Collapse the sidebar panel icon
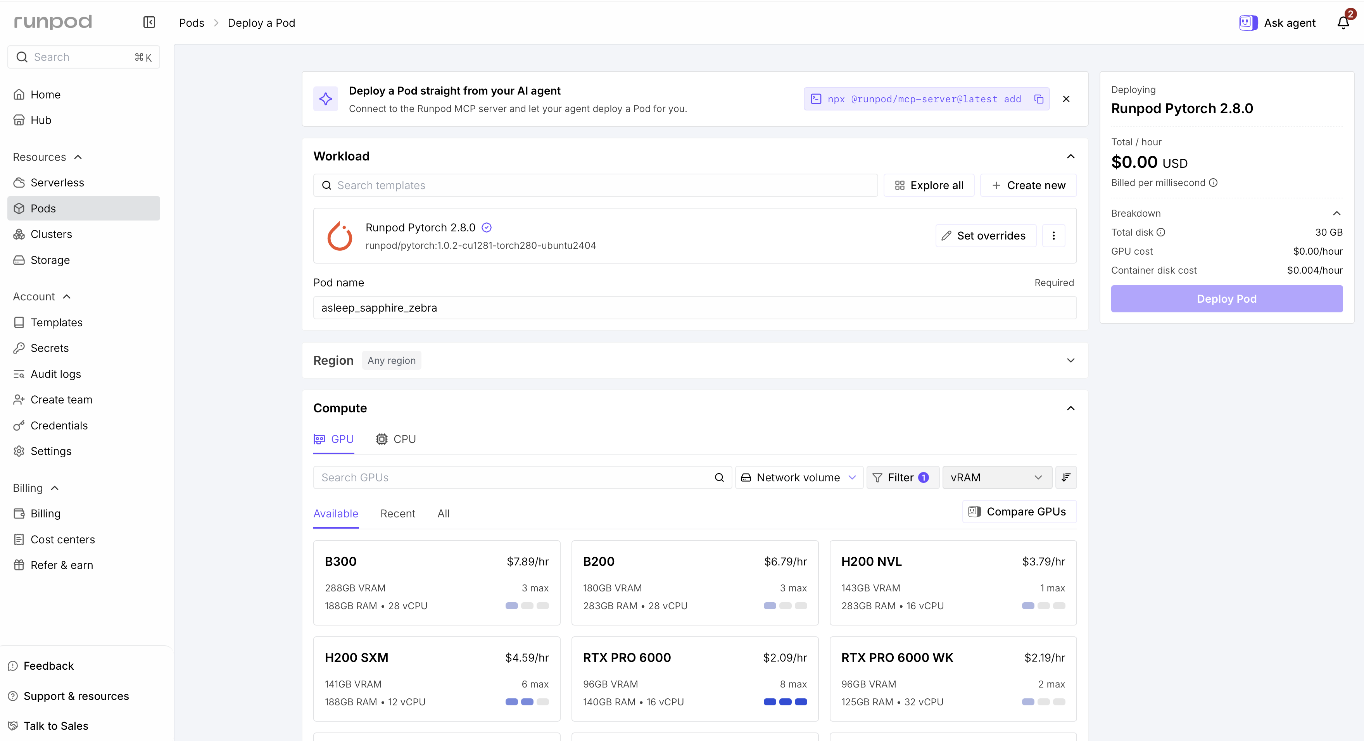 [x=149, y=22]
